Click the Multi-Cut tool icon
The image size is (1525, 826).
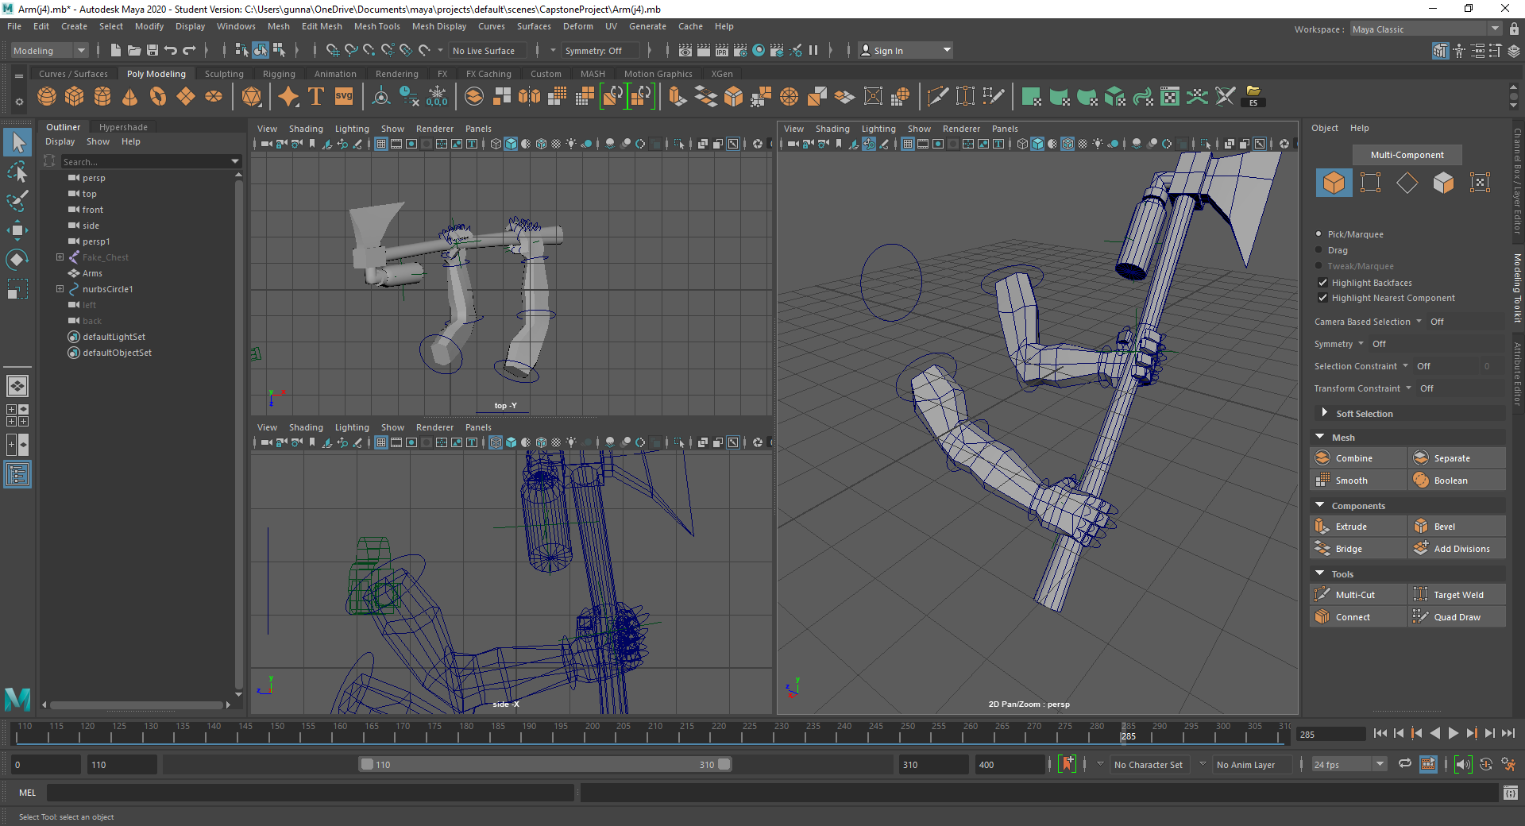click(x=1322, y=595)
